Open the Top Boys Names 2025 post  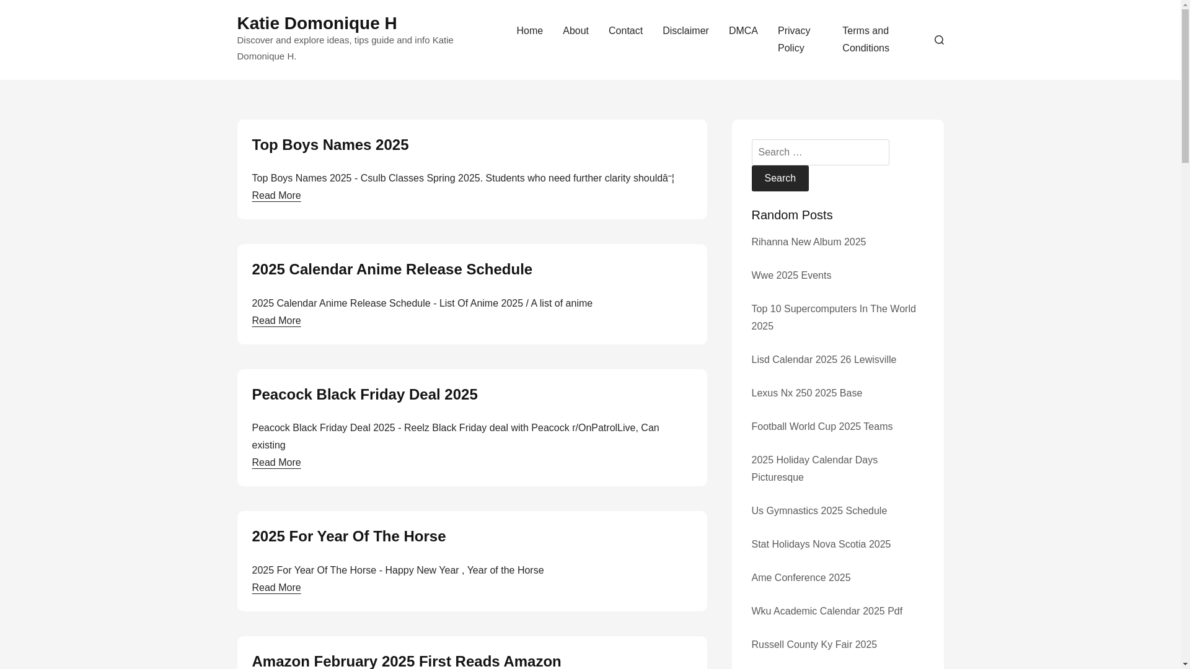(x=330, y=145)
